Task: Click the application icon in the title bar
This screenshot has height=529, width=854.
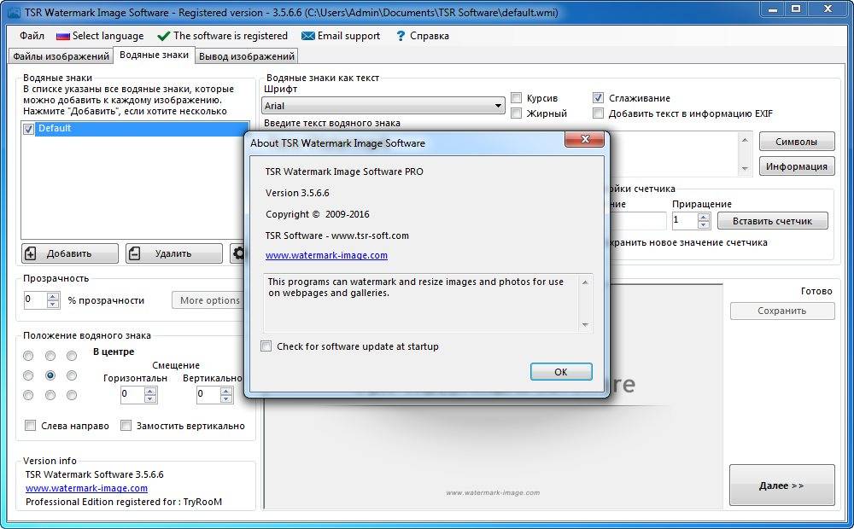Action: pos(14,13)
